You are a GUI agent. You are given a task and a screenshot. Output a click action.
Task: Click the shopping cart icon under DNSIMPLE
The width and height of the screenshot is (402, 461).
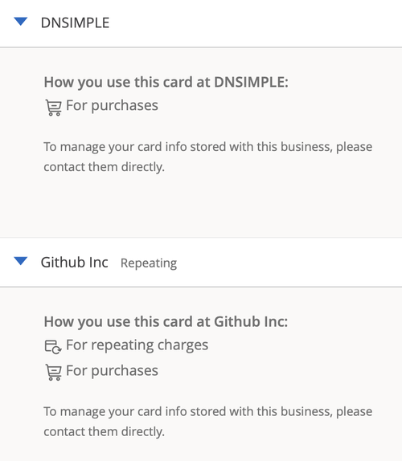point(53,108)
